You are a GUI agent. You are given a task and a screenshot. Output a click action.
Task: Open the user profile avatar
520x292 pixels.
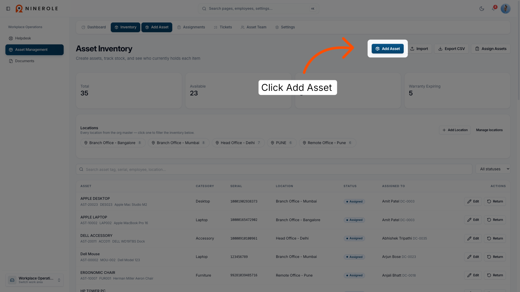pyautogui.click(x=506, y=9)
